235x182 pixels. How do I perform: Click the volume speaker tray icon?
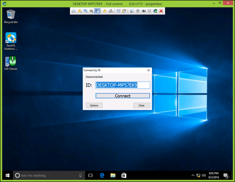click(x=203, y=175)
